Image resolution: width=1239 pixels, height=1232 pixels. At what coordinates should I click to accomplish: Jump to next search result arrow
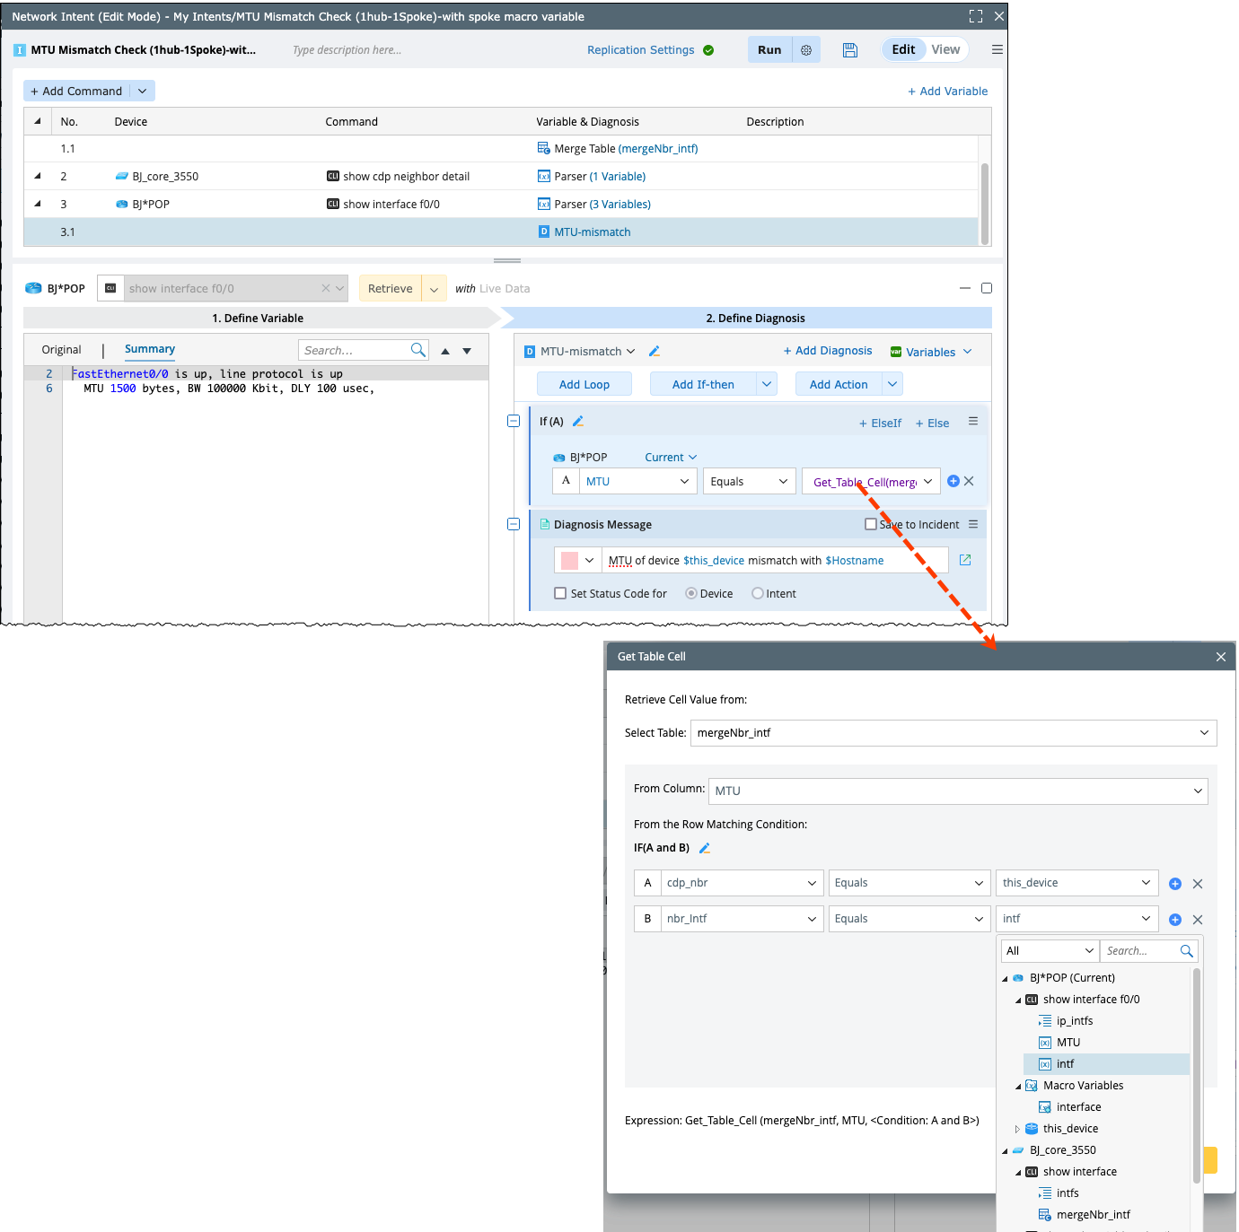tap(467, 351)
